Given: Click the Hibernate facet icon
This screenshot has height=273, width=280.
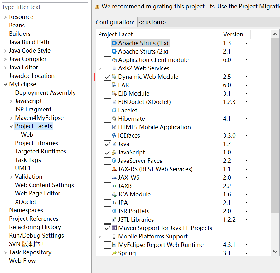Looking at the screenshot, I should pyautogui.click(x=114, y=119).
